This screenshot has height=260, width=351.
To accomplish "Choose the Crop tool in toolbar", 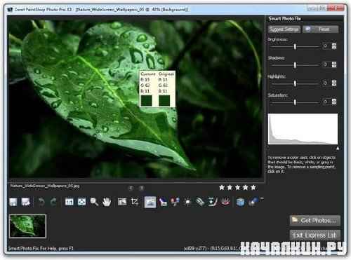I will [x=135, y=202].
